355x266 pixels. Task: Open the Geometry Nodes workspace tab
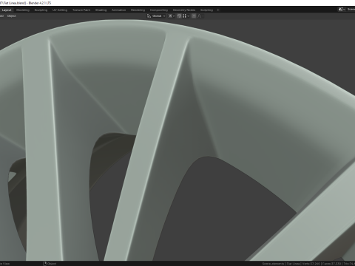pyautogui.click(x=184, y=10)
